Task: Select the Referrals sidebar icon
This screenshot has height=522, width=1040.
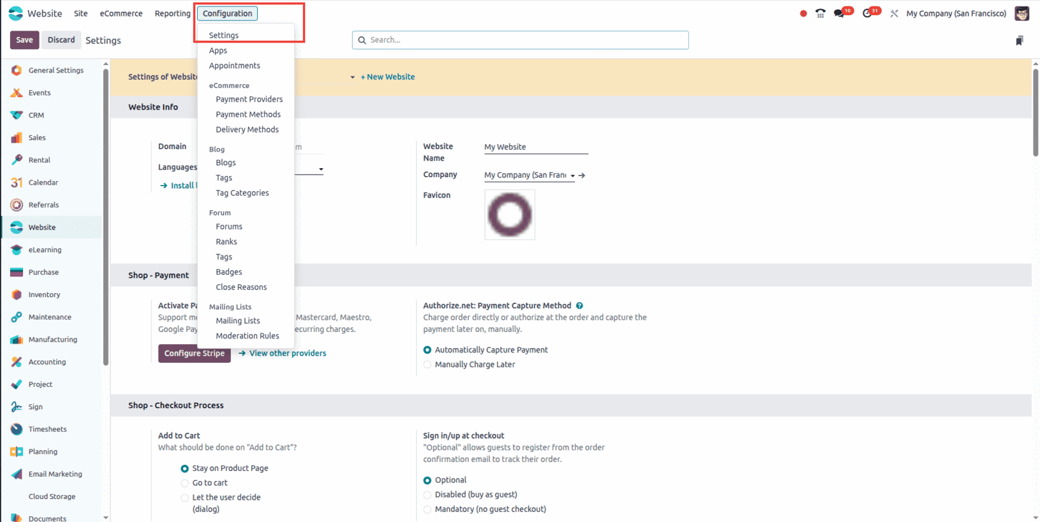Action: pyautogui.click(x=17, y=205)
